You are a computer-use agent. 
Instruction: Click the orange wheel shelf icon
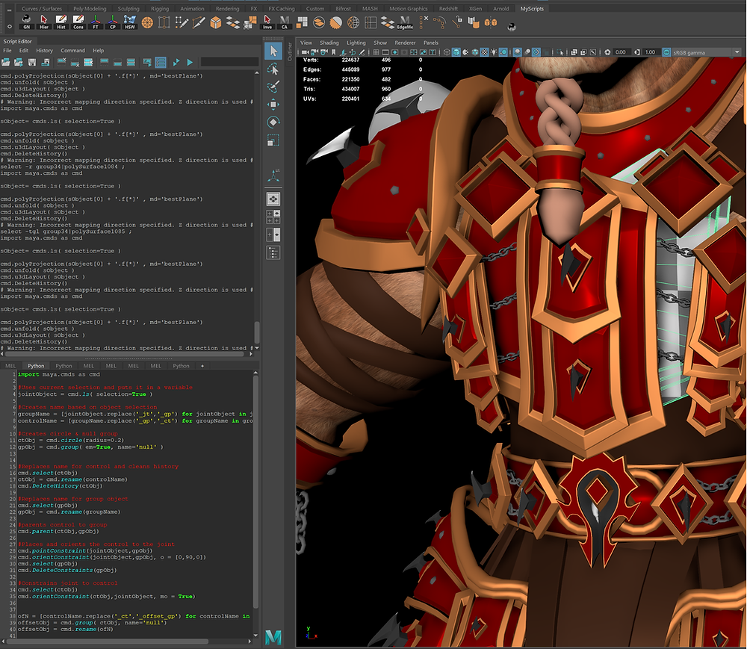coord(147,22)
